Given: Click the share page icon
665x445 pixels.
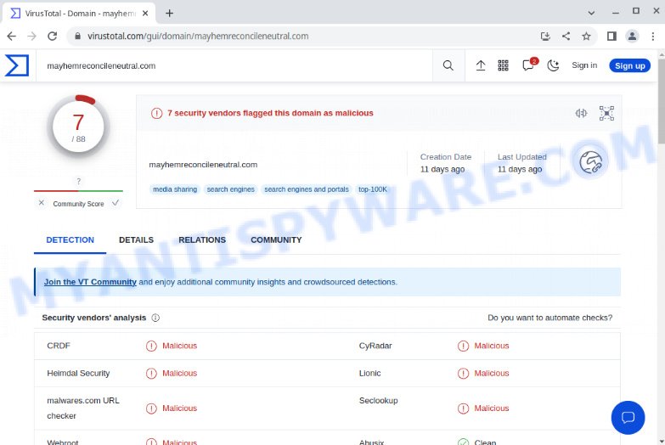Looking at the screenshot, I should coord(566,36).
